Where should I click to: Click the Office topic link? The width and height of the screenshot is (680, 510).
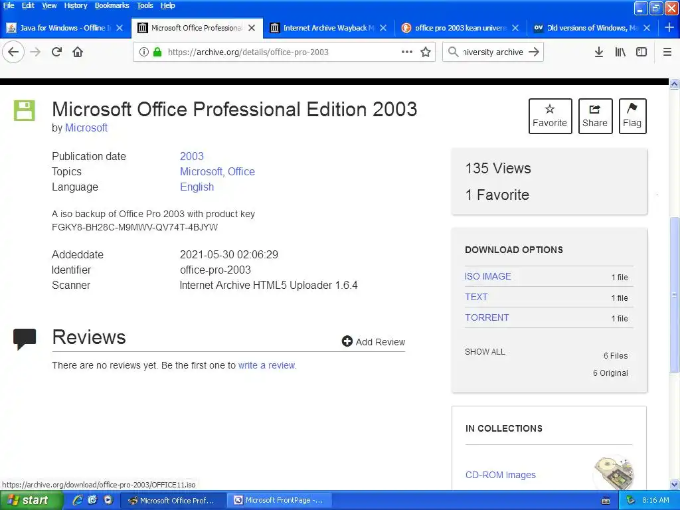tap(242, 172)
